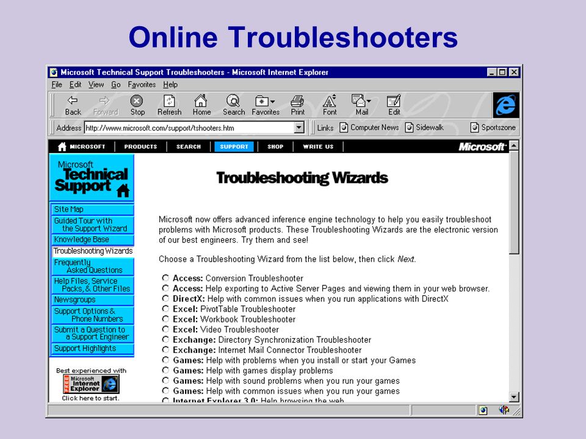Select Access Conversion Troubleshooter radio button

165,278
